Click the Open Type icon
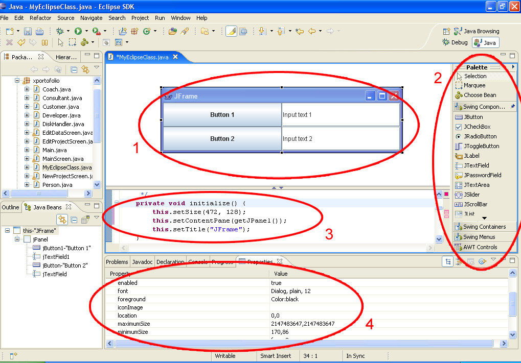Viewport: 521px width, 363px height. [x=173, y=31]
